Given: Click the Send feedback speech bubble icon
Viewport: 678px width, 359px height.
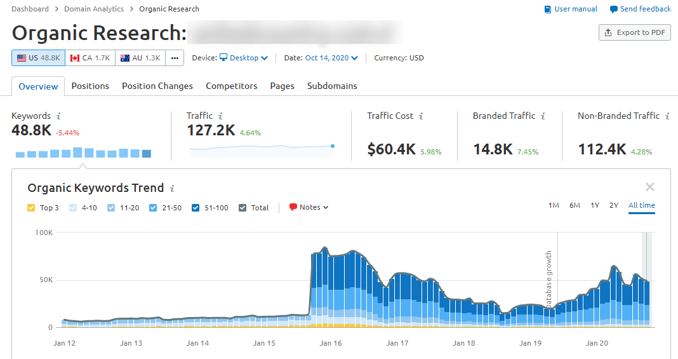Looking at the screenshot, I should click(x=614, y=10).
